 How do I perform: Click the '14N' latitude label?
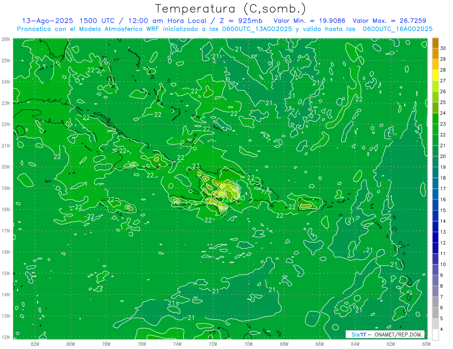tap(6, 294)
